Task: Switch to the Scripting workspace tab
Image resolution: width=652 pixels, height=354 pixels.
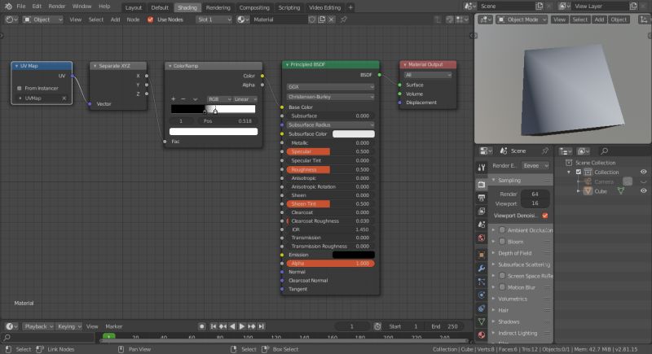Action: tap(289, 7)
